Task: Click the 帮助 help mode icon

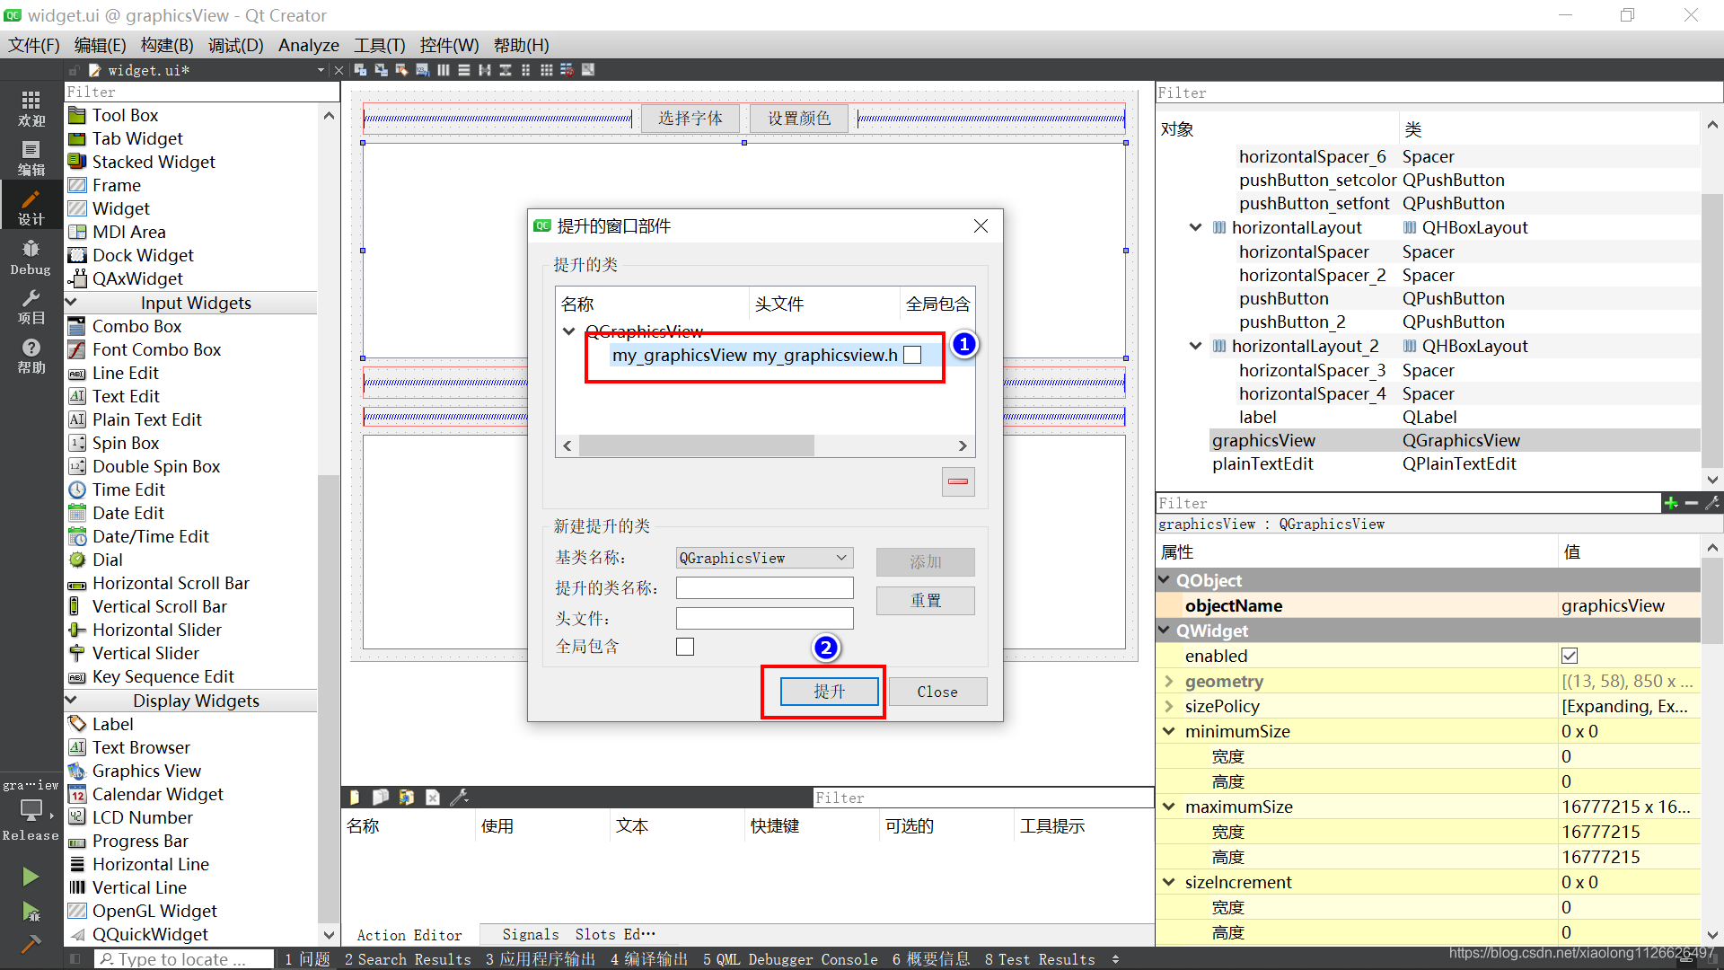Action: tap(31, 356)
